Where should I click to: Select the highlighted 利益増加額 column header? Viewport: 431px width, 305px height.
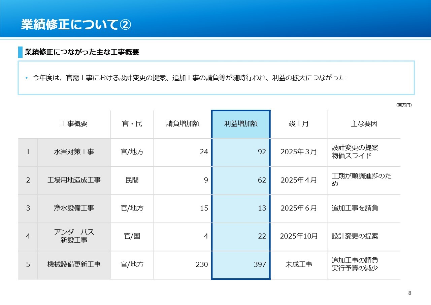(x=241, y=124)
